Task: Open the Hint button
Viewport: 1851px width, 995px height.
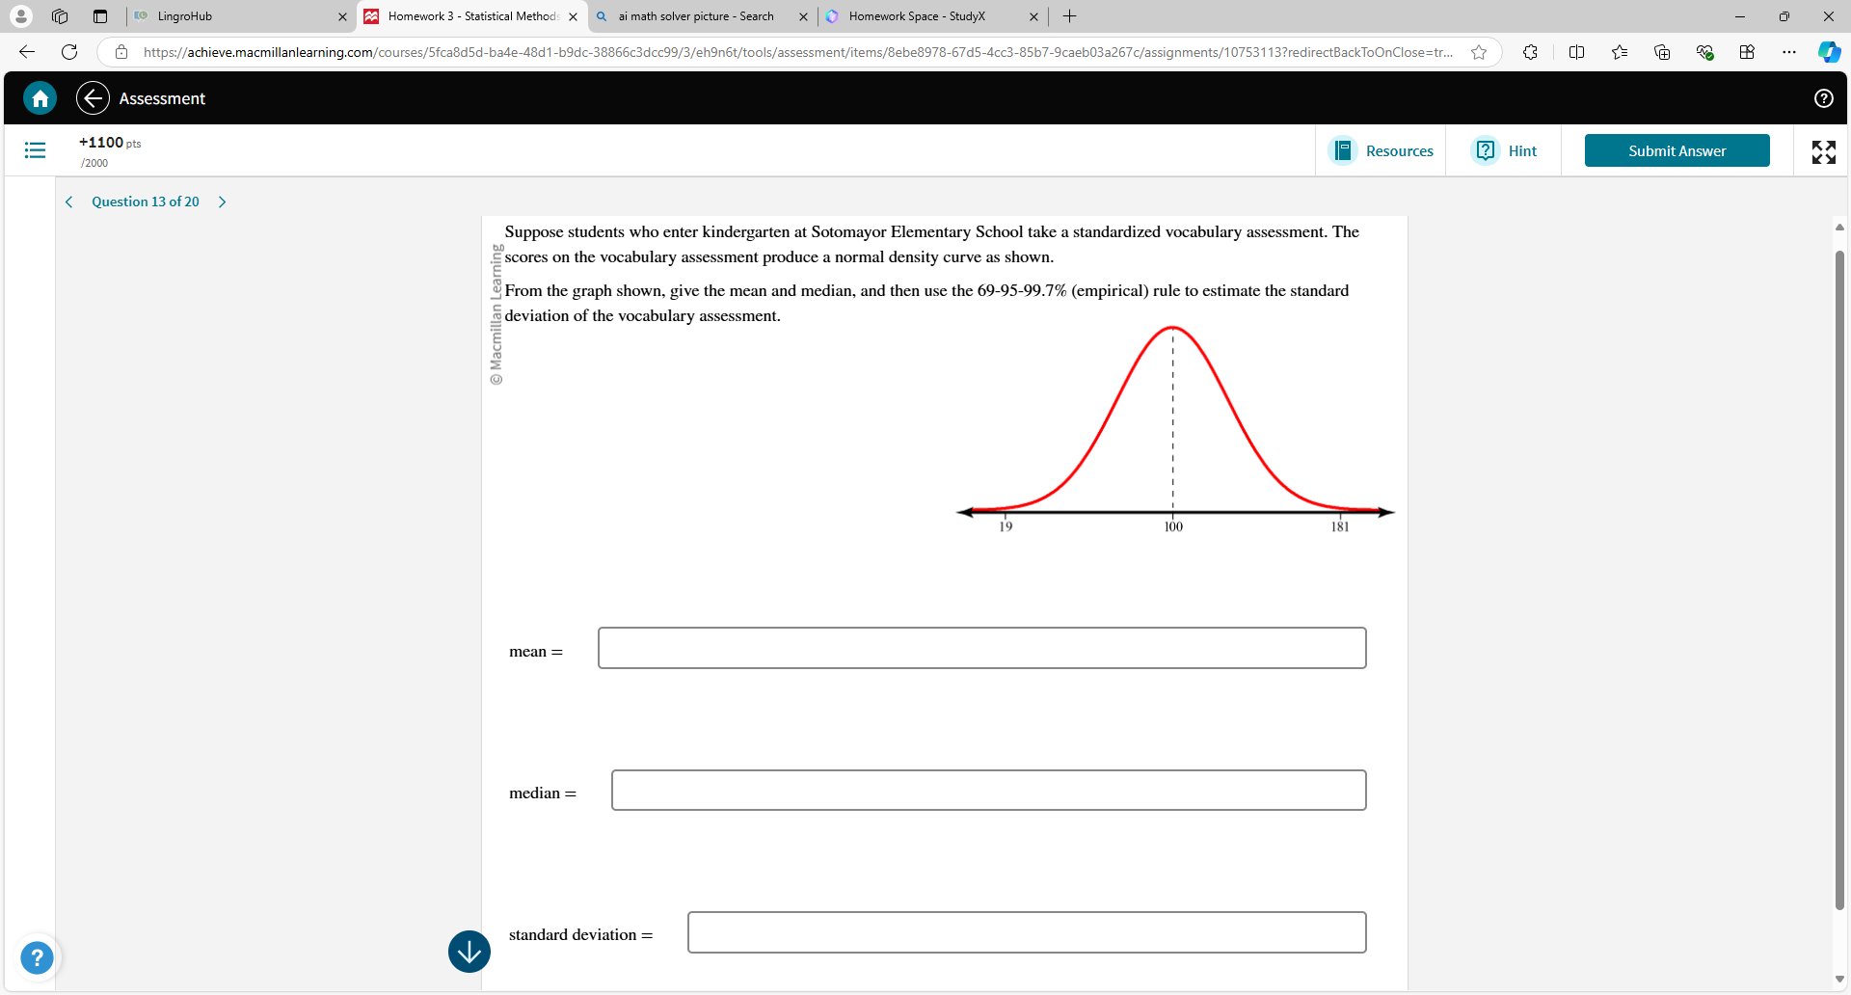Action: [x=1505, y=150]
